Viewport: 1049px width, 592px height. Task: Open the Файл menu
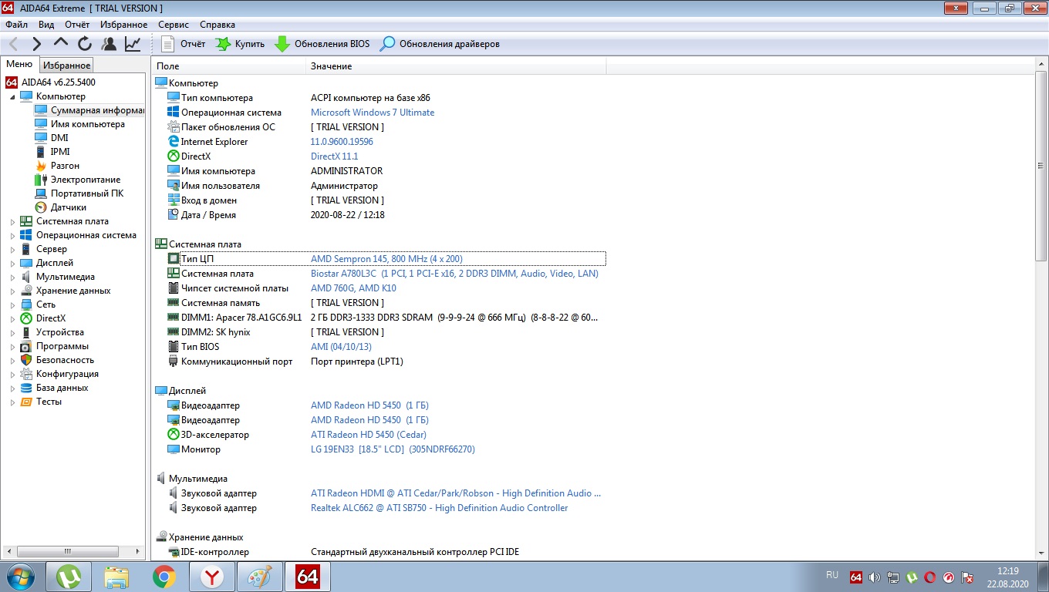click(x=16, y=25)
